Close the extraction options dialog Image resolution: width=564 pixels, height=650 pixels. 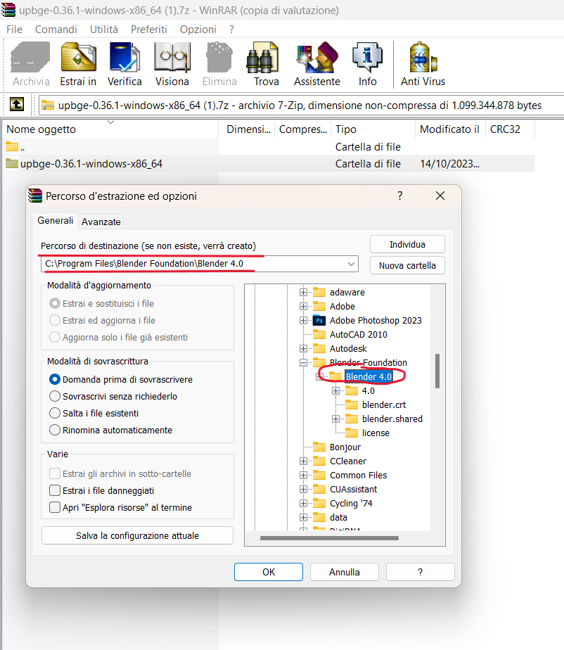coord(440,196)
